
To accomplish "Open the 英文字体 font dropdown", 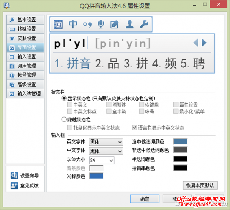I will click(106, 142).
